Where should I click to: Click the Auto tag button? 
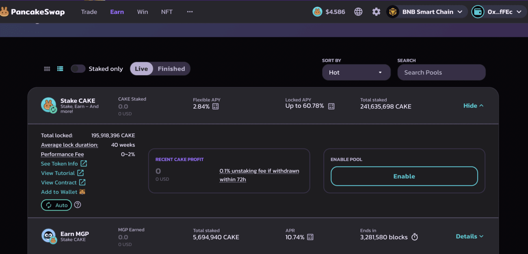click(x=56, y=205)
